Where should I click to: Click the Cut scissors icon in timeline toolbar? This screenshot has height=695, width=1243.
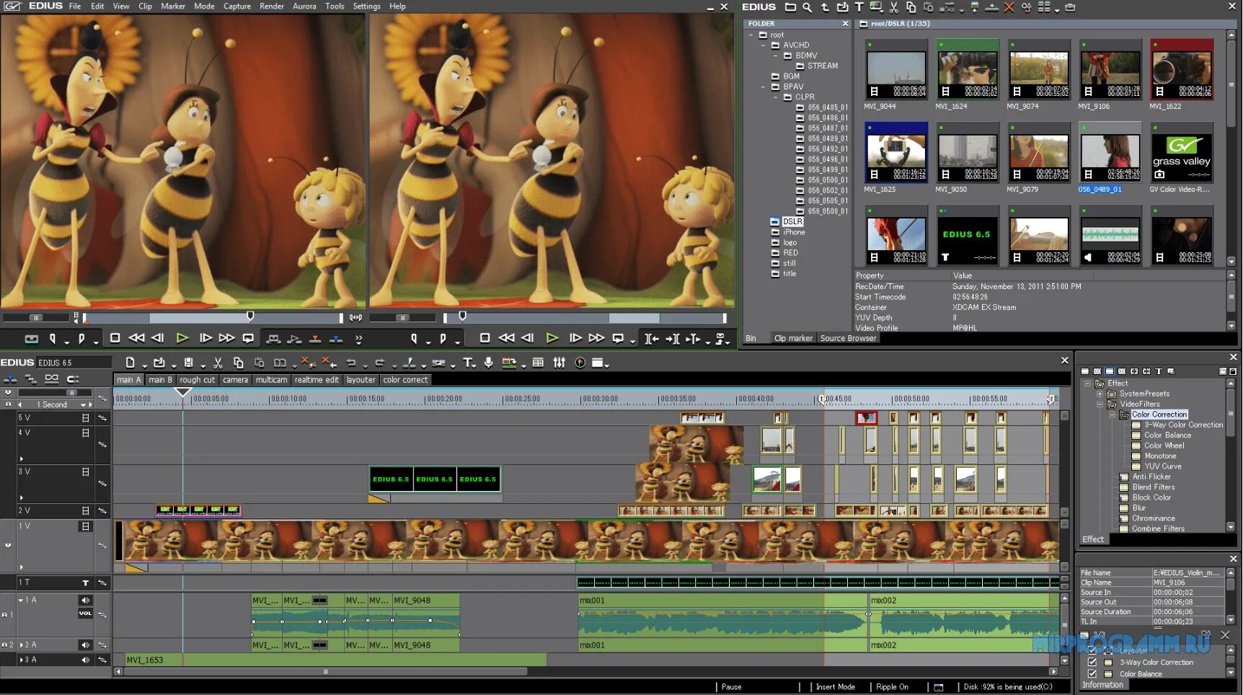(x=218, y=363)
